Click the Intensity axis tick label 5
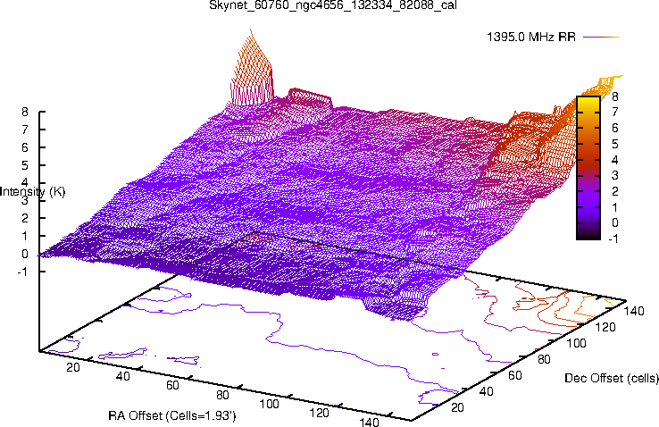The image size is (659, 427). click(x=25, y=165)
